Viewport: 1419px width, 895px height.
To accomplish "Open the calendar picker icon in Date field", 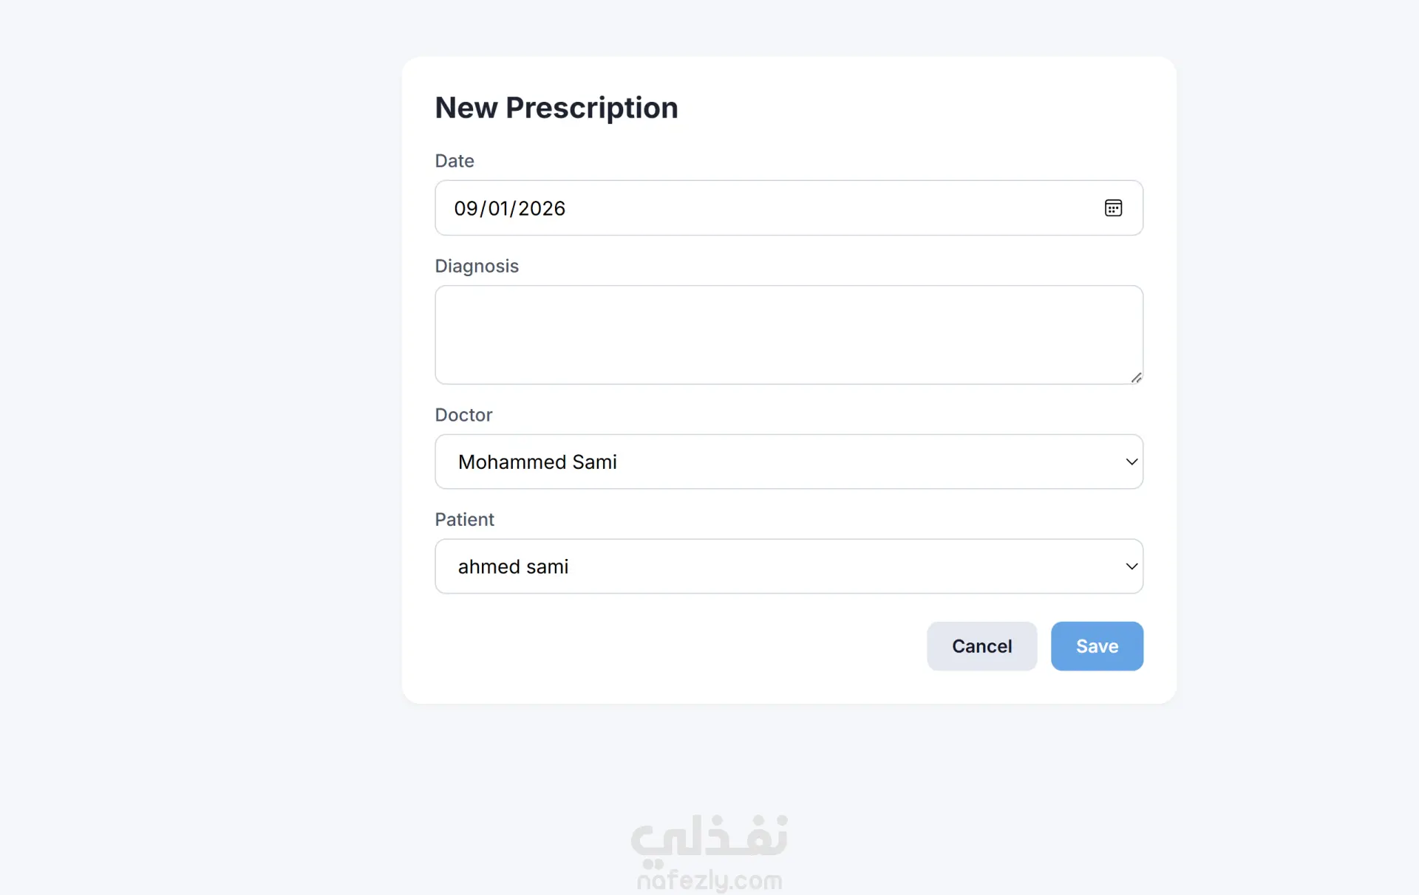I will [x=1113, y=208].
